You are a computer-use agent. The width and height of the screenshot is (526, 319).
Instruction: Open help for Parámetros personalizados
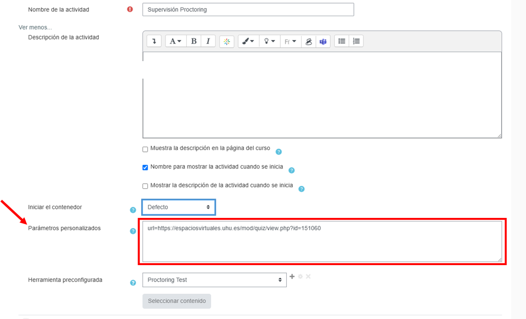[133, 231]
